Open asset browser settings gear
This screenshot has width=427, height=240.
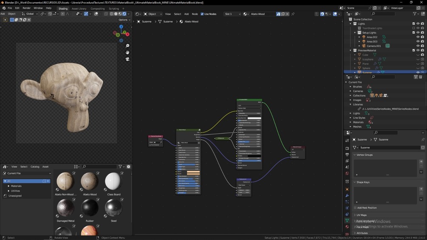pyautogui.click(x=129, y=167)
